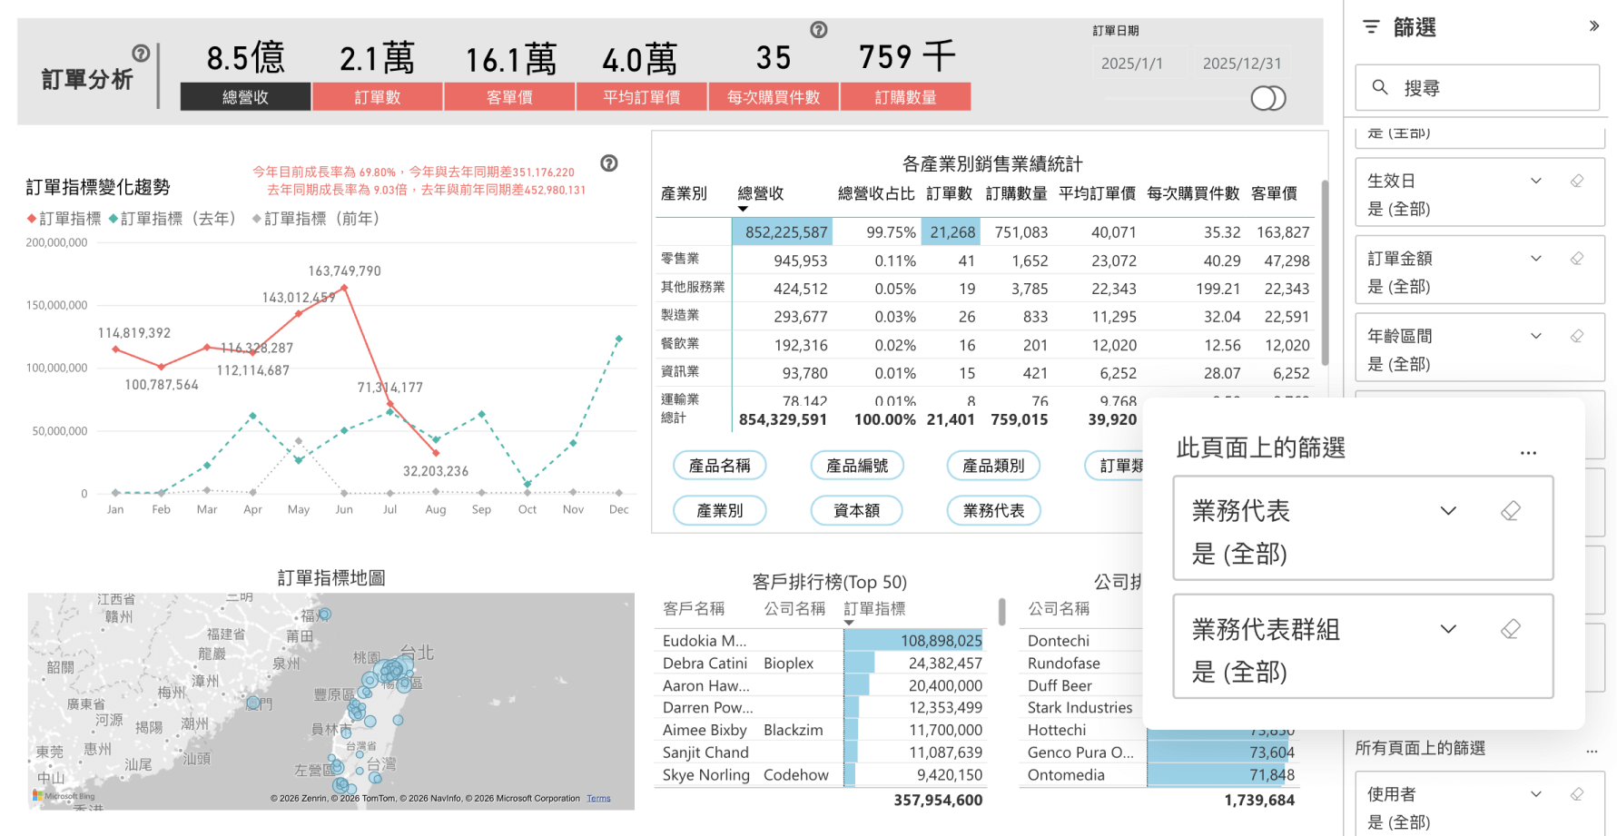Toggle the switch under the date range

point(1267,98)
